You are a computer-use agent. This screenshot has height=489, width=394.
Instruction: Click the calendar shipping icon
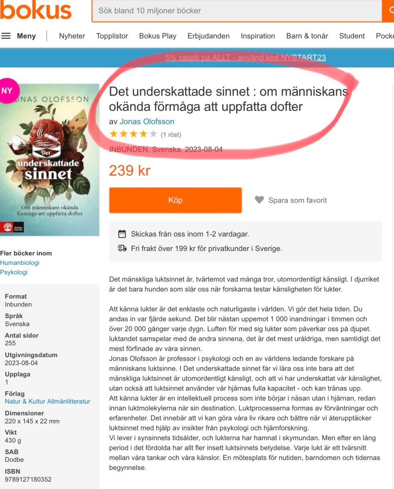[x=122, y=234]
